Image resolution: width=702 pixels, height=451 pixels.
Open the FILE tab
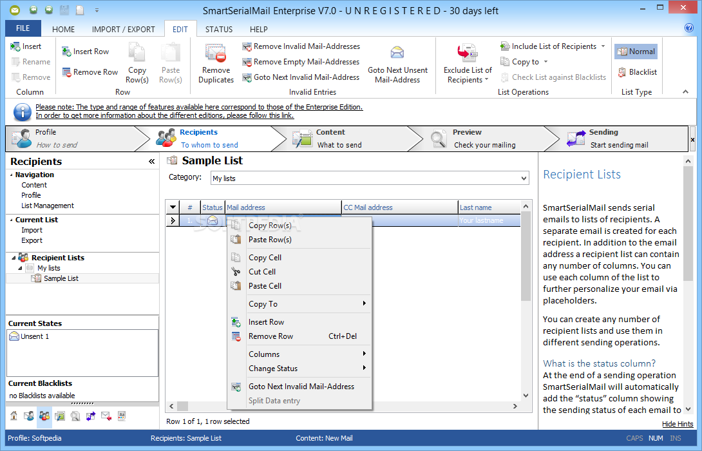23,28
